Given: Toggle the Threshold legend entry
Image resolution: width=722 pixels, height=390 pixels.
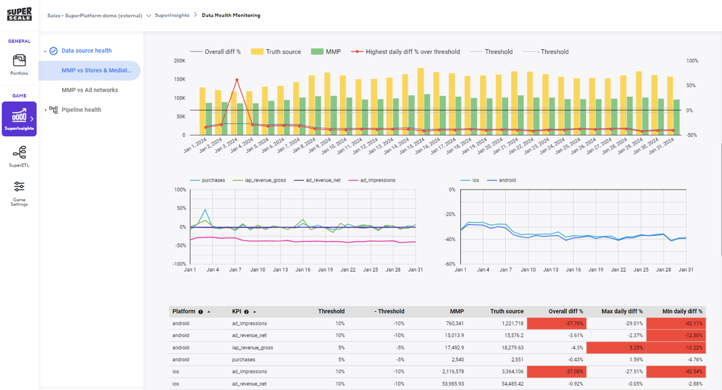Looking at the screenshot, I should (x=491, y=52).
